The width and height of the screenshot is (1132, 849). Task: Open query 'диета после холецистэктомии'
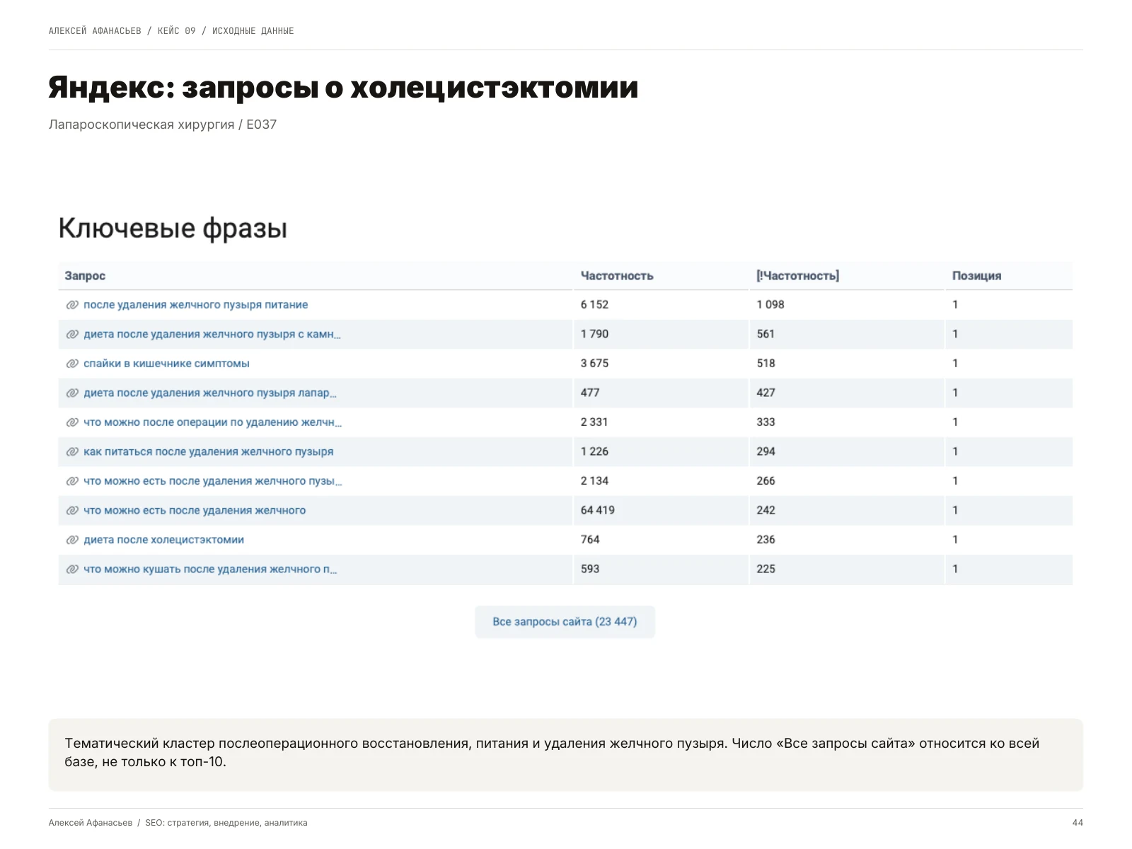[x=163, y=540]
